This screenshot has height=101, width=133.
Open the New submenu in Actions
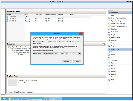[113, 15]
